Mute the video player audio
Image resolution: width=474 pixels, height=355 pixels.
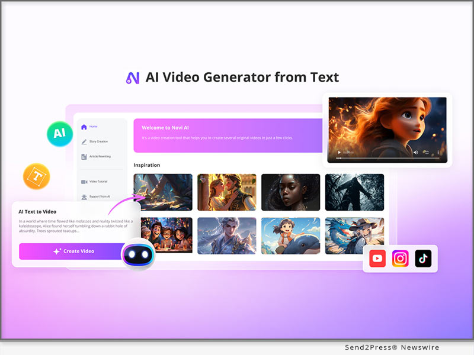point(415,152)
